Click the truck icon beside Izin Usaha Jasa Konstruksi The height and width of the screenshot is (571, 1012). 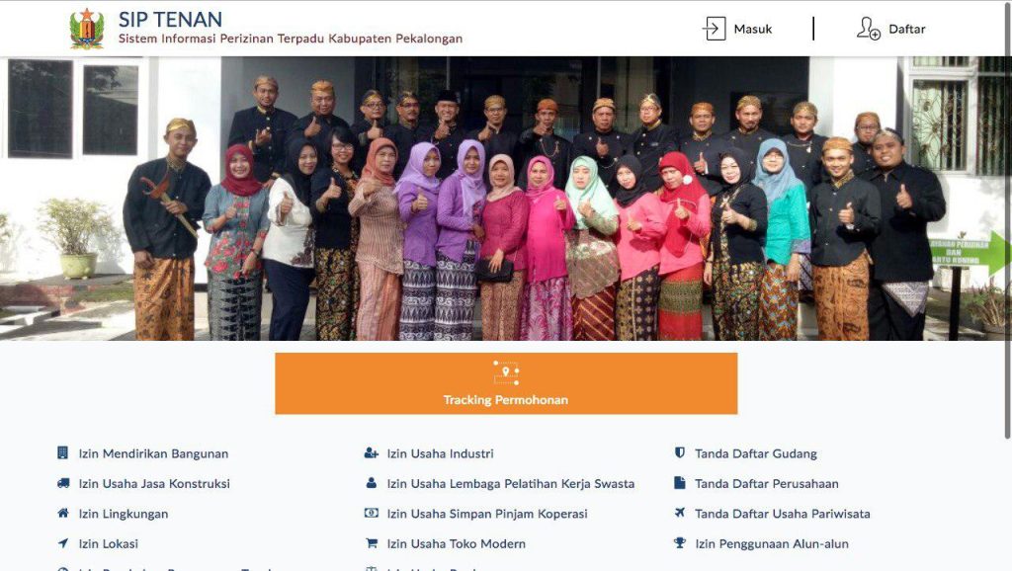(x=63, y=483)
